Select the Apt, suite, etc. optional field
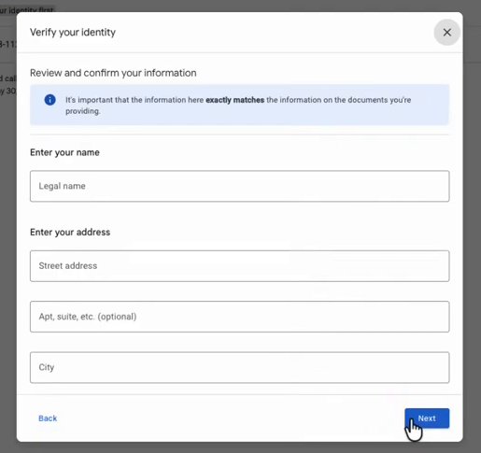 coord(239,317)
